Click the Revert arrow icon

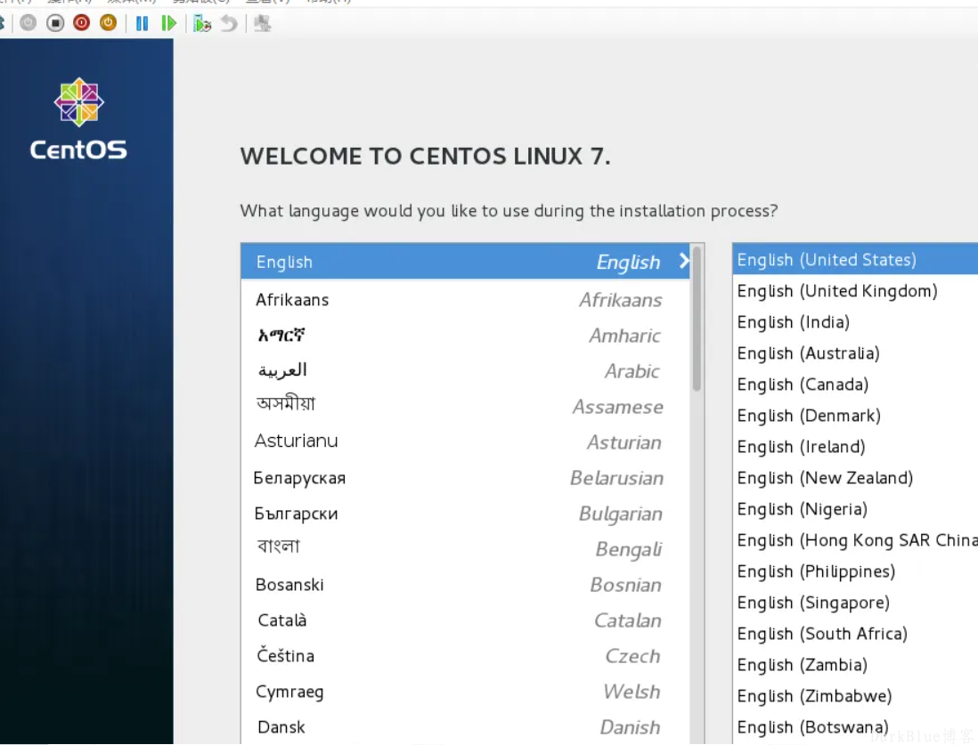tap(229, 23)
